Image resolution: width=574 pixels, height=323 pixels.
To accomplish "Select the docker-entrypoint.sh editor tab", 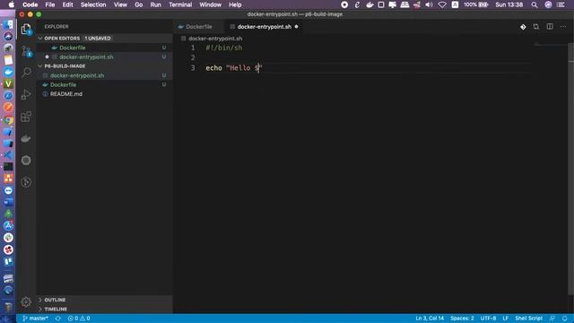I will 264,27.
